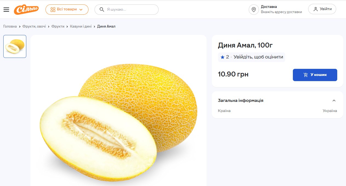Go to Головна breadcrumb
Viewport: 346px width, 186px height.
[10, 26]
